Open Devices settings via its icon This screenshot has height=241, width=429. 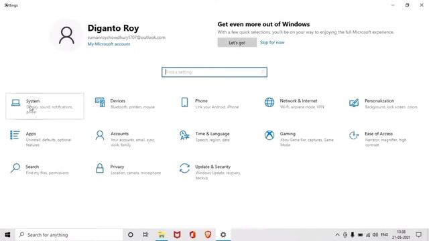(x=100, y=102)
